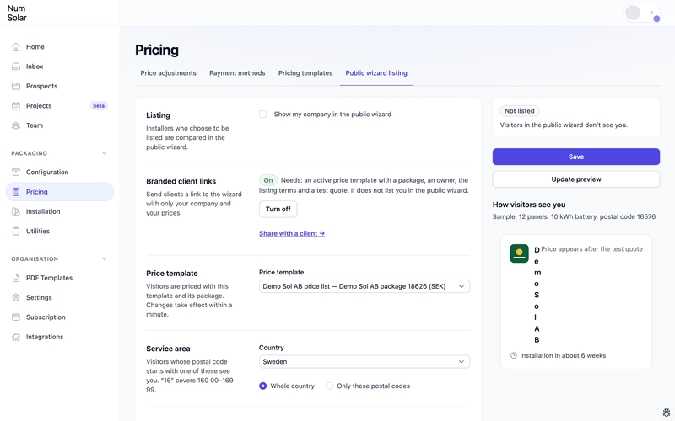Screen dimensions: 675x421
Task: Switch to Pricing templates tab
Action: click(305, 73)
